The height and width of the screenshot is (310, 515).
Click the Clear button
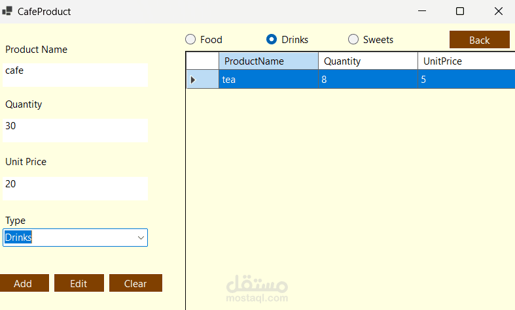(x=135, y=283)
